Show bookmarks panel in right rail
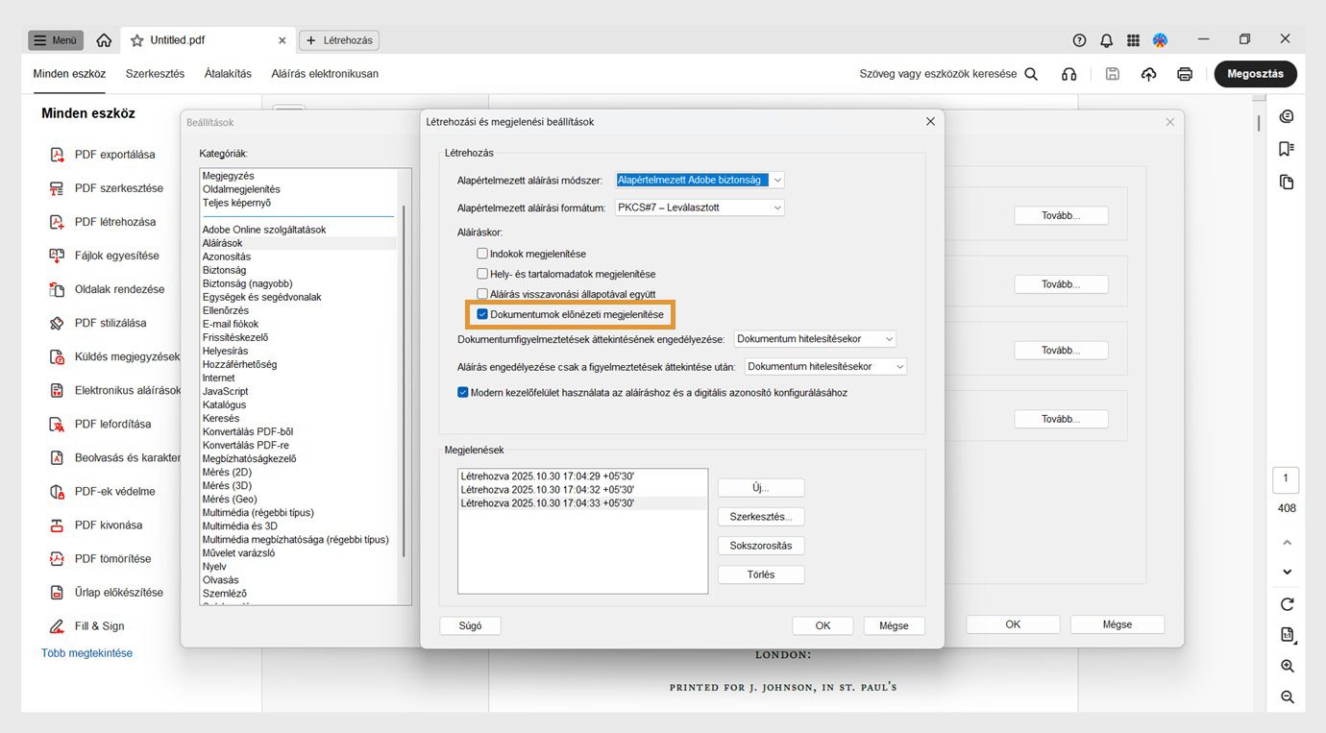This screenshot has width=1326, height=733. tap(1287, 149)
